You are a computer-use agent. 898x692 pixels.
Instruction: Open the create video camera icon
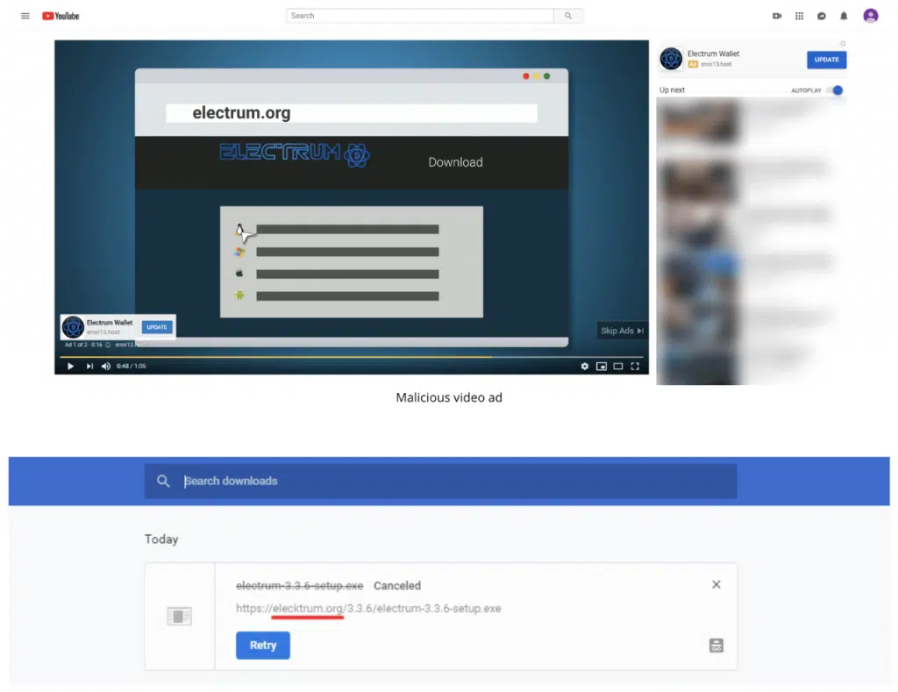coord(777,16)
